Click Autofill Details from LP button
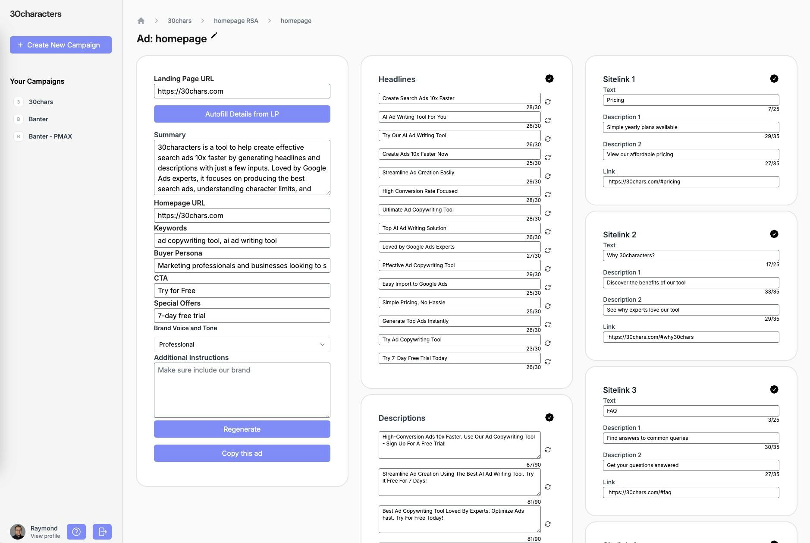This screenshot has height=543, width=810. tap(242, 114)
